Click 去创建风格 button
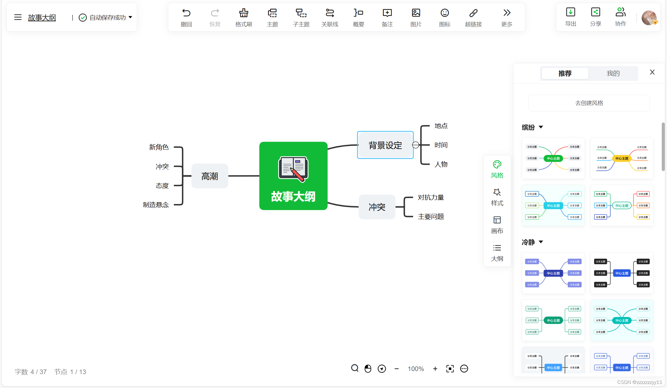 click(589, 103)
